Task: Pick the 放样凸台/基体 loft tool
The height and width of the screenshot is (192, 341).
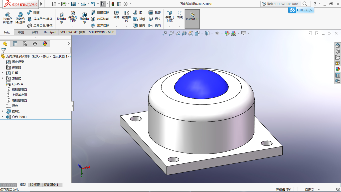Action: 40,19
